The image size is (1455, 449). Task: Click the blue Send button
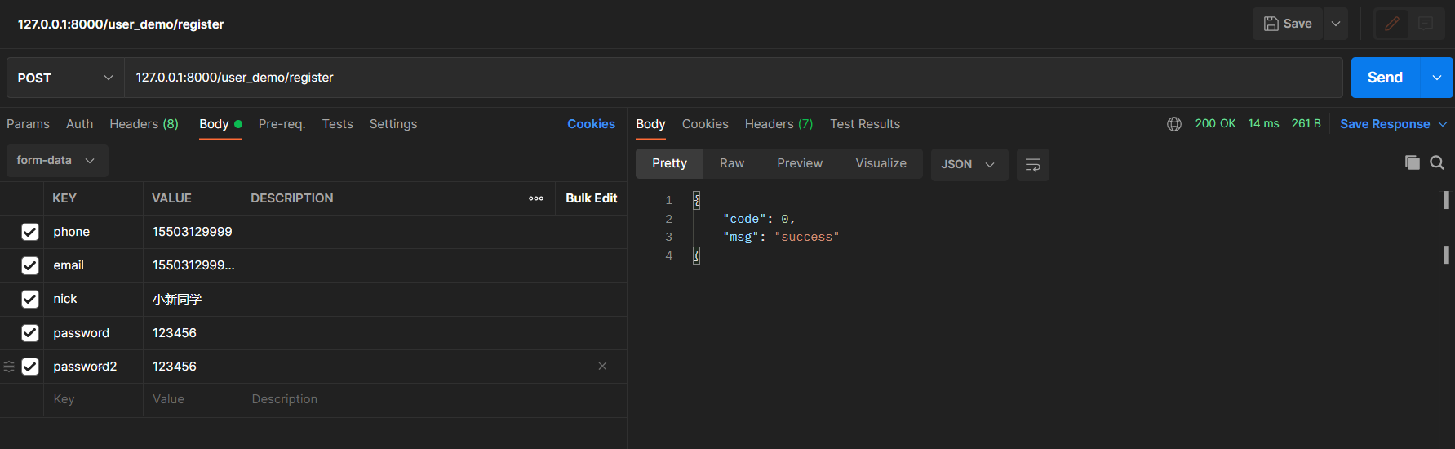tap(1385, 78)
